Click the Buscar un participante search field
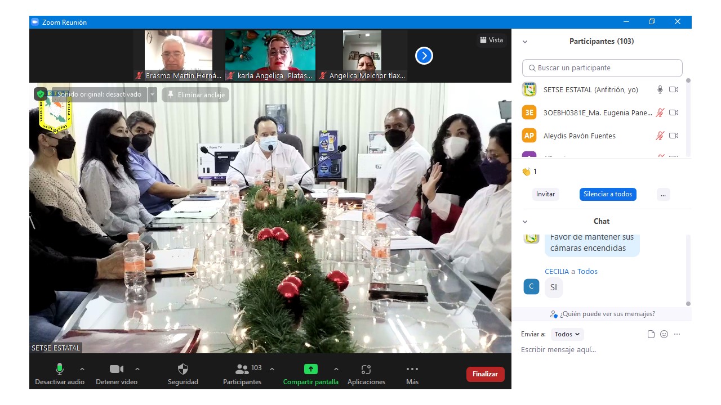The height and width of the screenshot is (405, 721). click(x=602, y=67)
